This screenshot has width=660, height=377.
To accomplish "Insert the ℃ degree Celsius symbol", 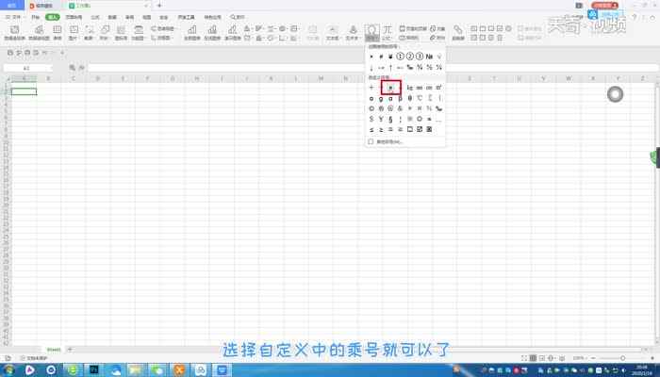I will pos(420,98).
